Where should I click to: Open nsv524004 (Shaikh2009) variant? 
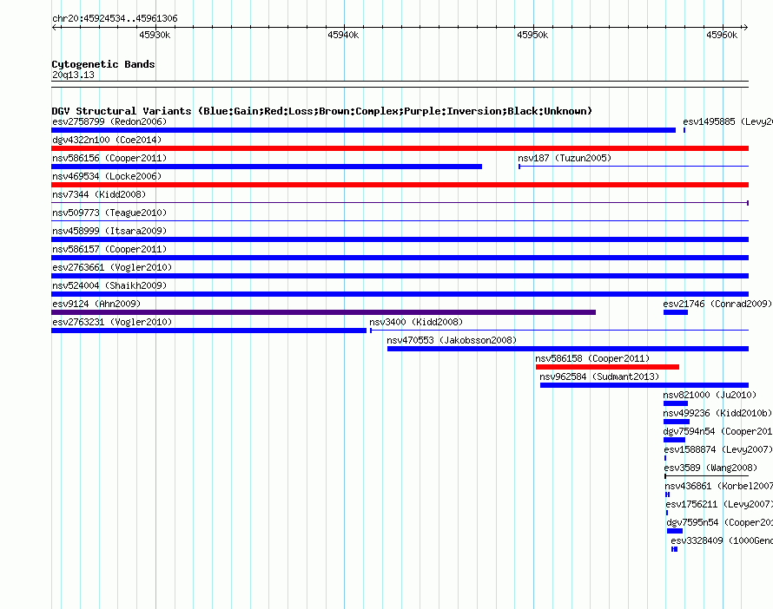coord(109,285)
